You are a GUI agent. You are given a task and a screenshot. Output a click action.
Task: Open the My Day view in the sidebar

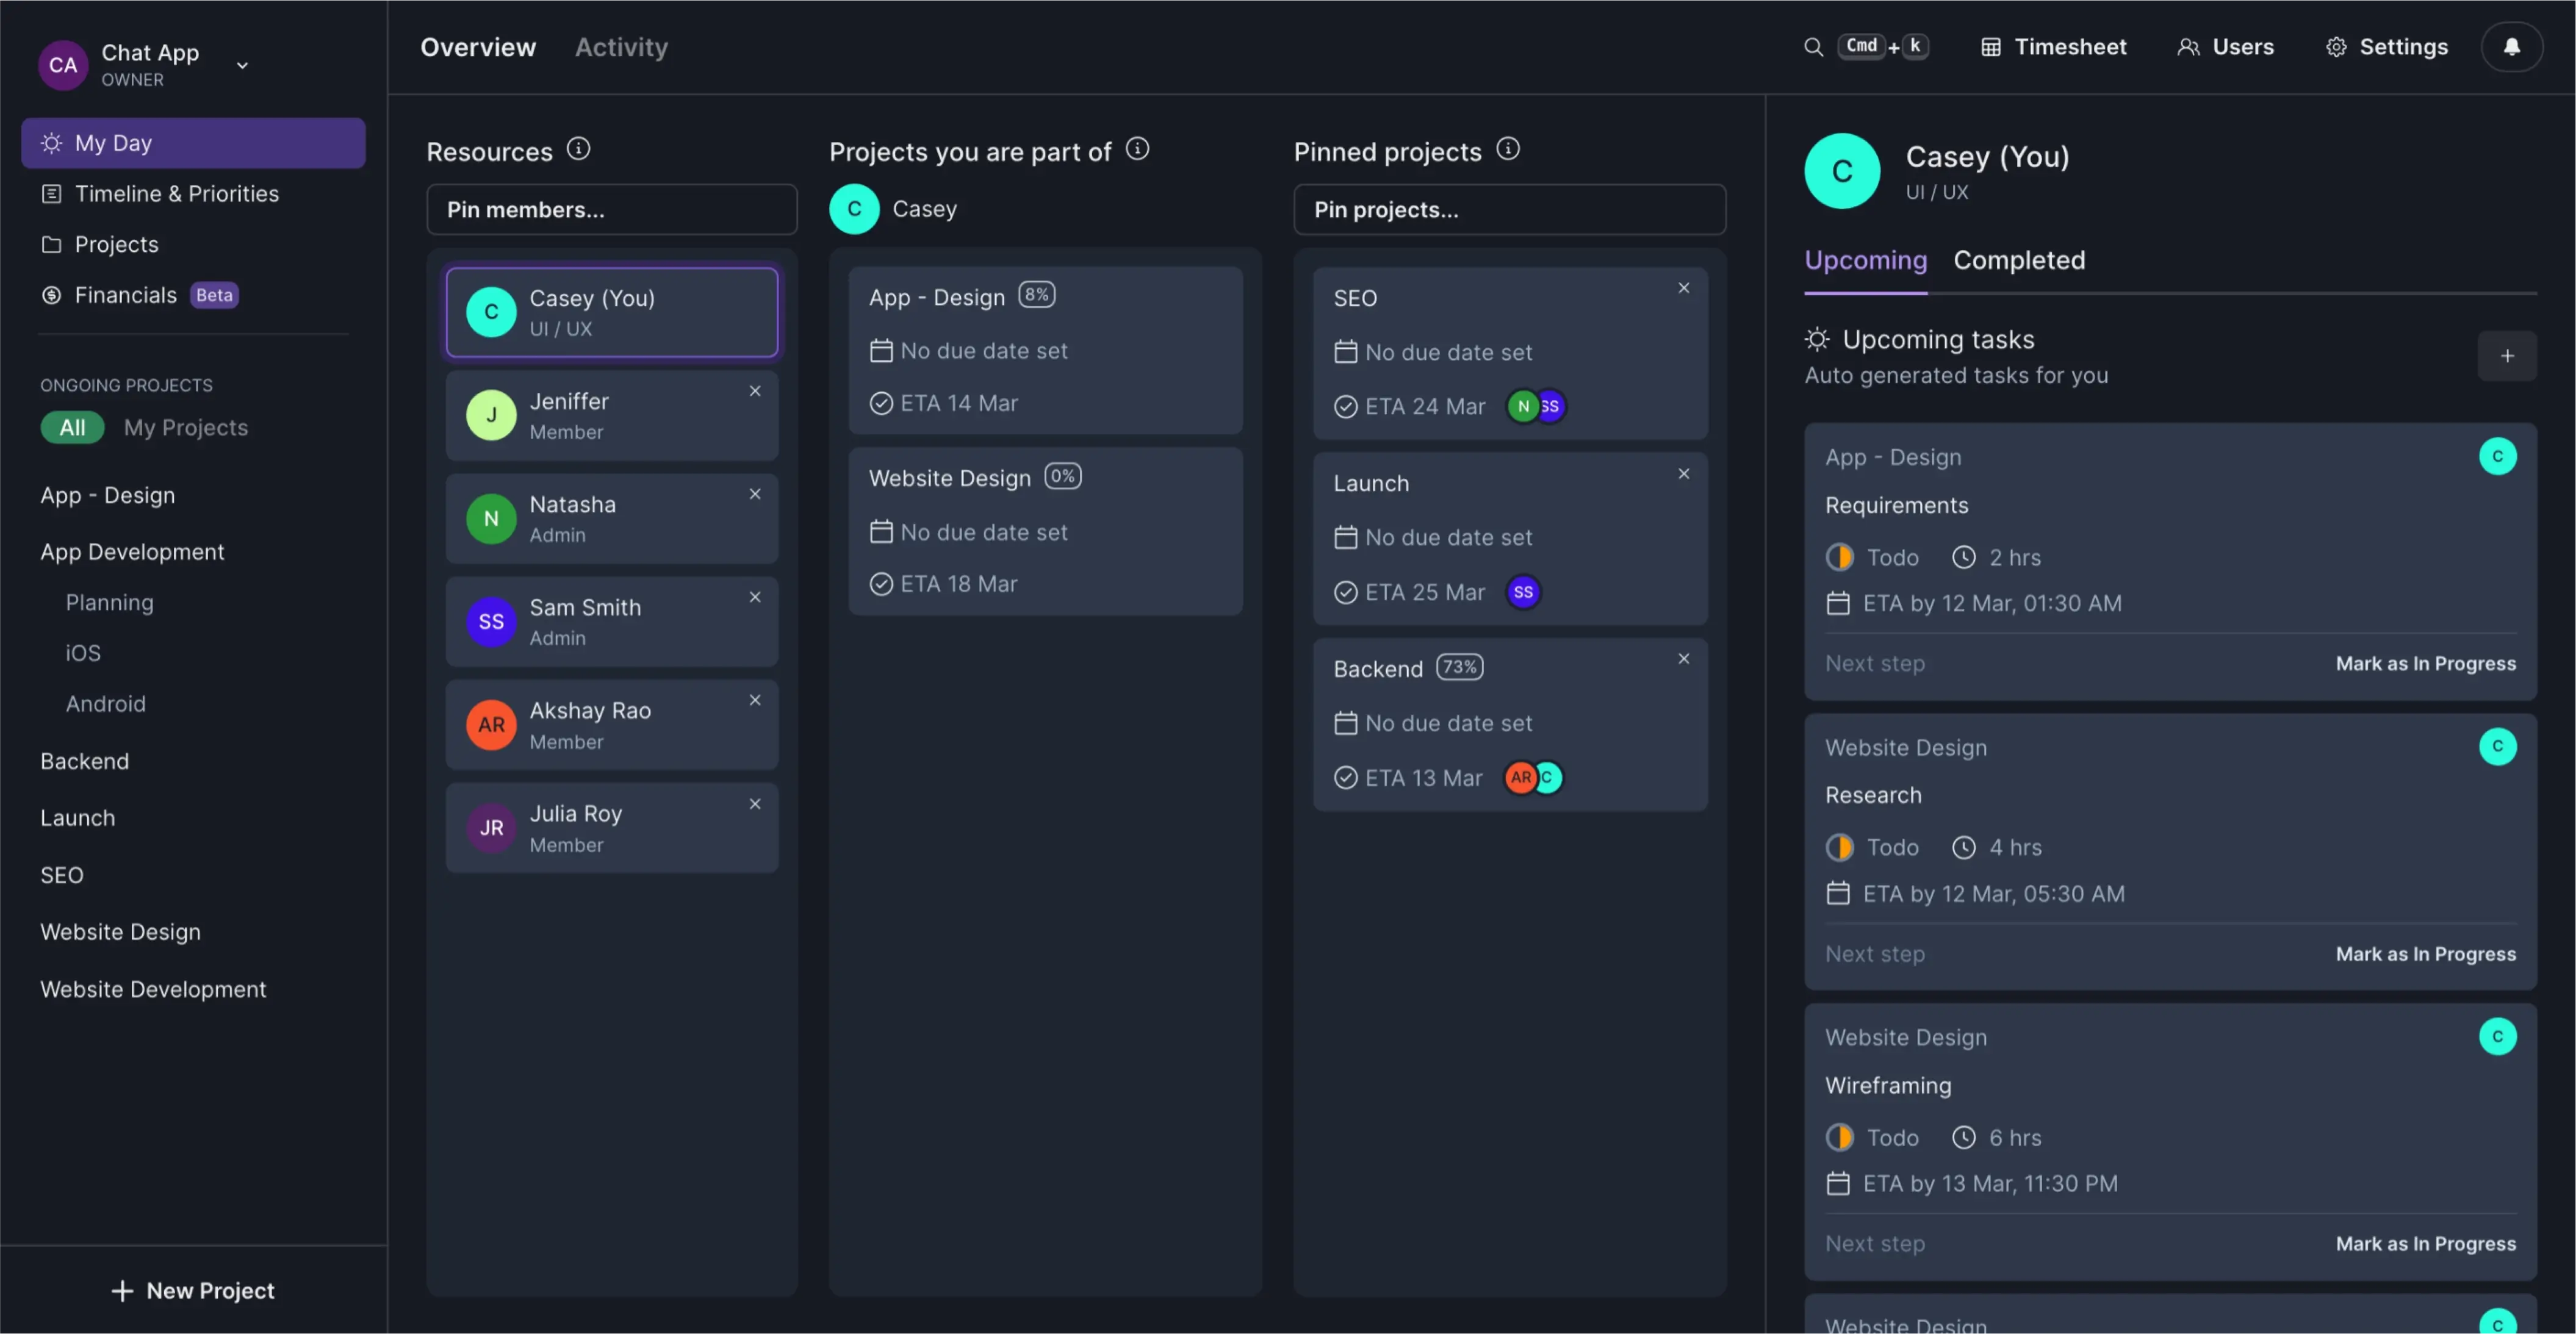click(113, 142)
